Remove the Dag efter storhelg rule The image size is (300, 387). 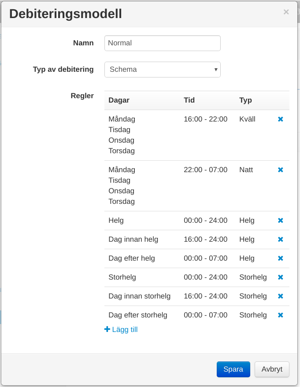coord(280,315)
